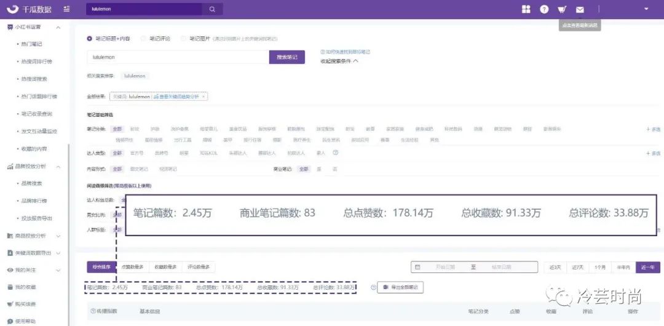Viewport: 664px width, 326px height.
Task: Remove the lululemon keyword tag with x
Action: tap(204, 97)
